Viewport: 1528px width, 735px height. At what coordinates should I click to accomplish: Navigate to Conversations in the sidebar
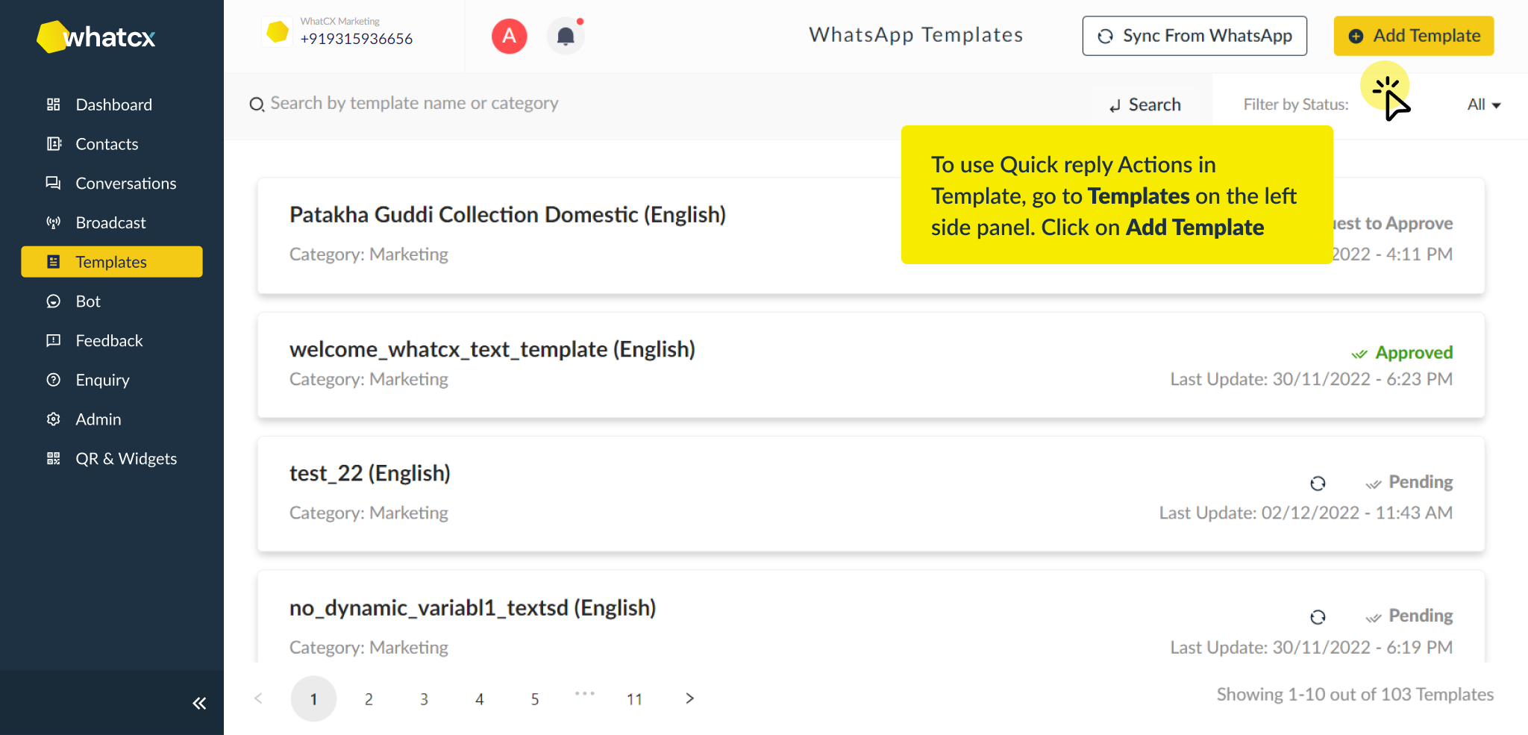[125, 184]
